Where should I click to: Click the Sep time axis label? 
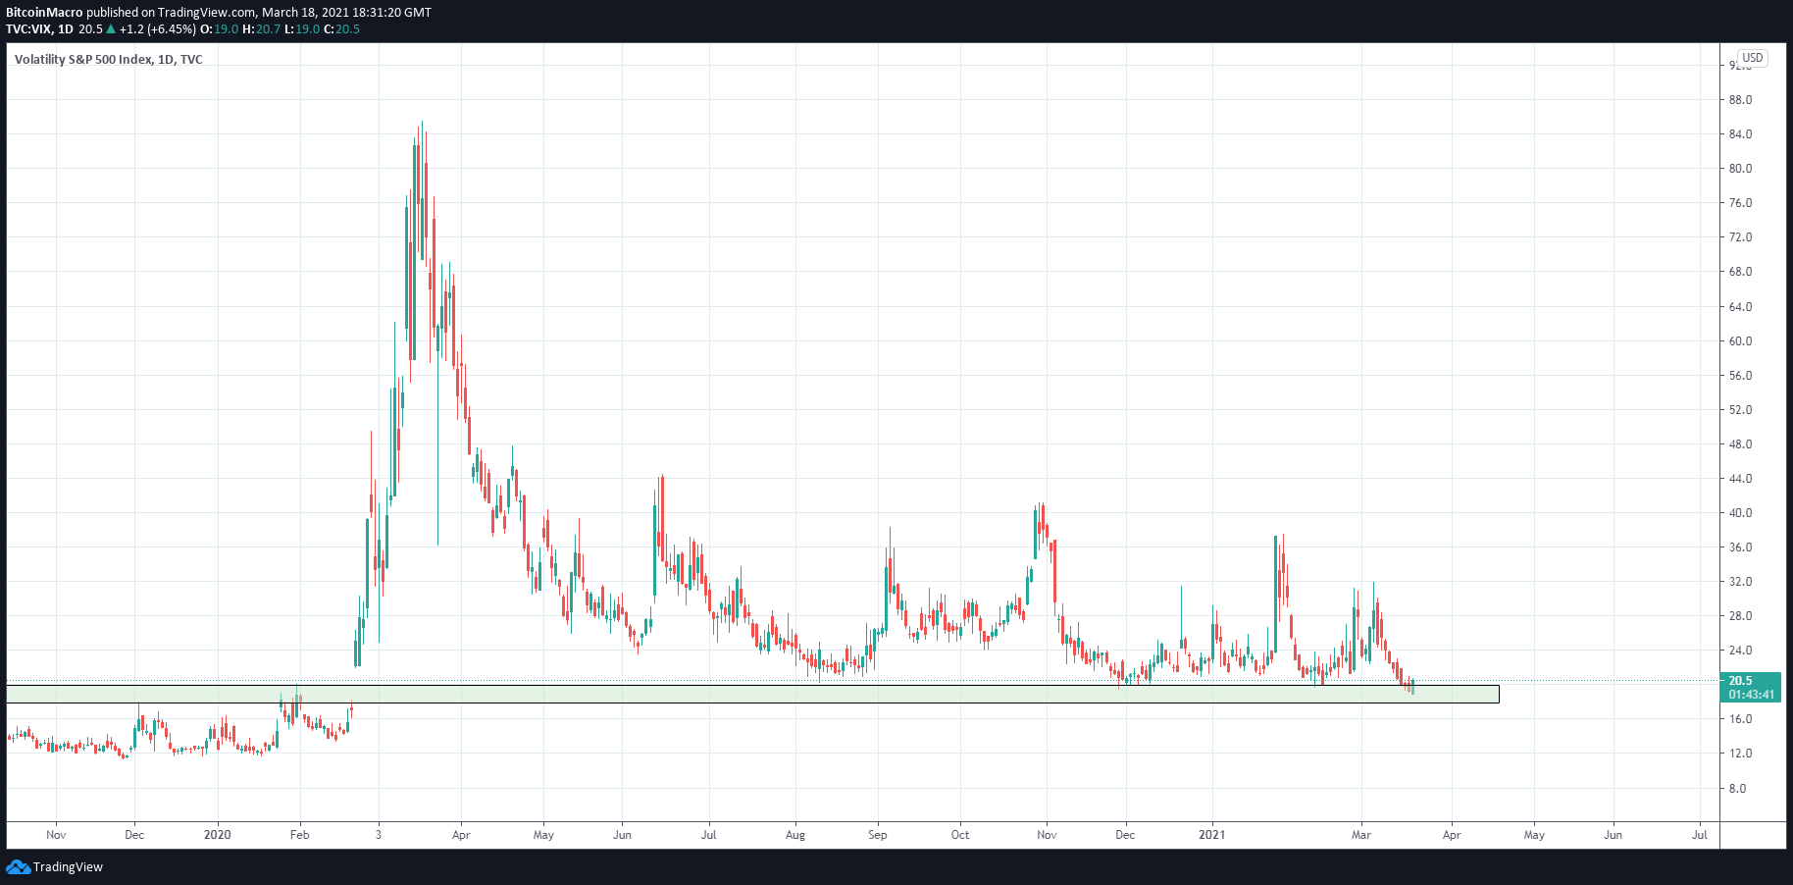(x=878, y=835)
